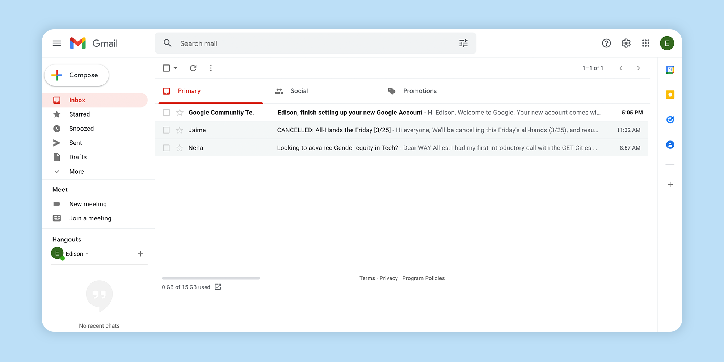Open Program Policies link
This screenshot has width=724, height=362.
click(x=424, y=278)
